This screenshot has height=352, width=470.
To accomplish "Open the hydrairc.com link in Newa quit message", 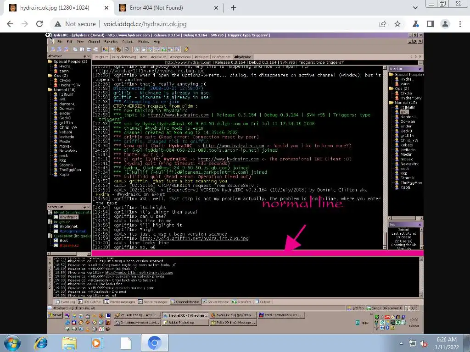I will click(x=234, y=146).
